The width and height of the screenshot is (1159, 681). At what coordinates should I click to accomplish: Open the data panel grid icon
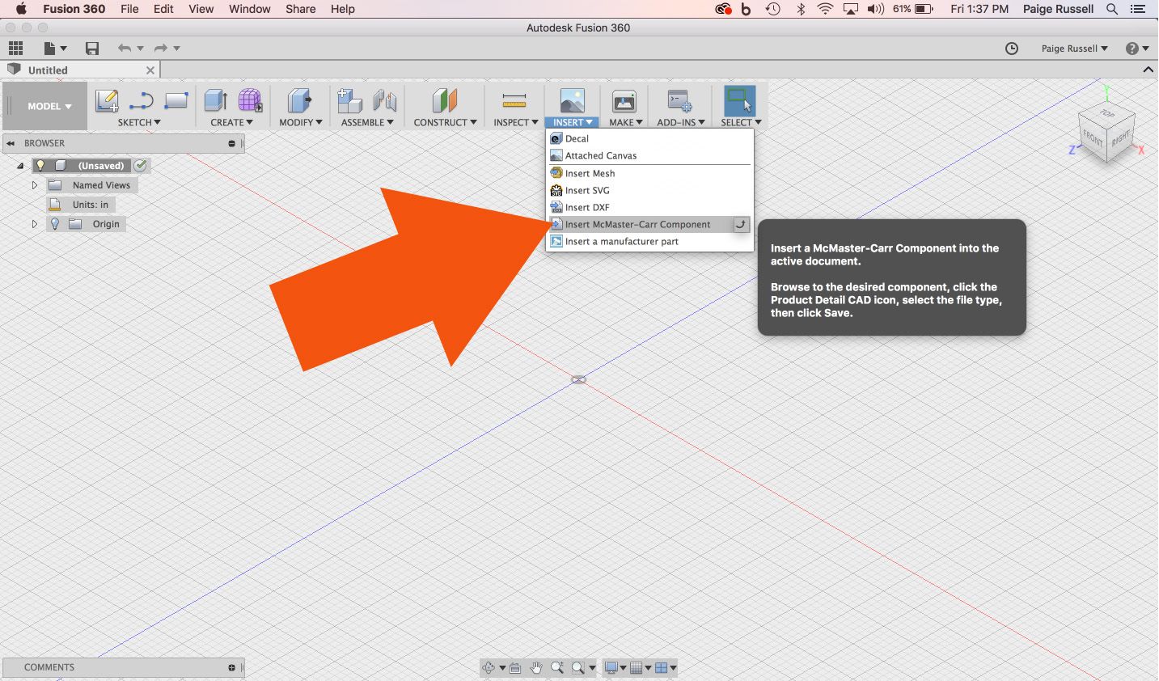(15, 49)
